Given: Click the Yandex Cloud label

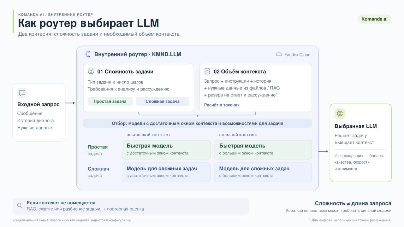Looking at the screenshot, I should (x=297, y=55).
